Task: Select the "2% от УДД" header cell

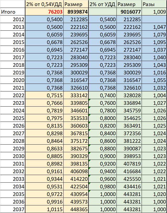Action: click(103, 4)
